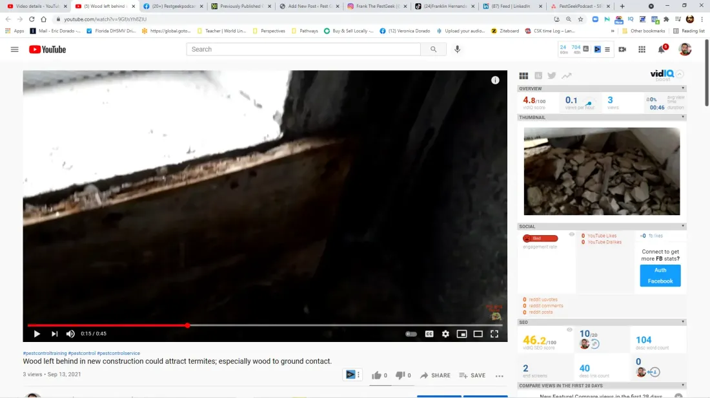Click the Auth Facebook button

[660, 276]
